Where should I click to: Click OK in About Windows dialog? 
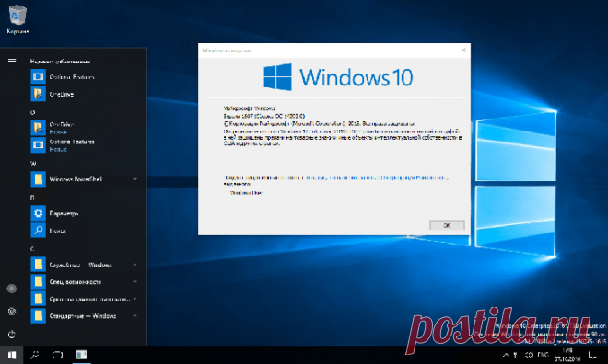coord(447,225)
